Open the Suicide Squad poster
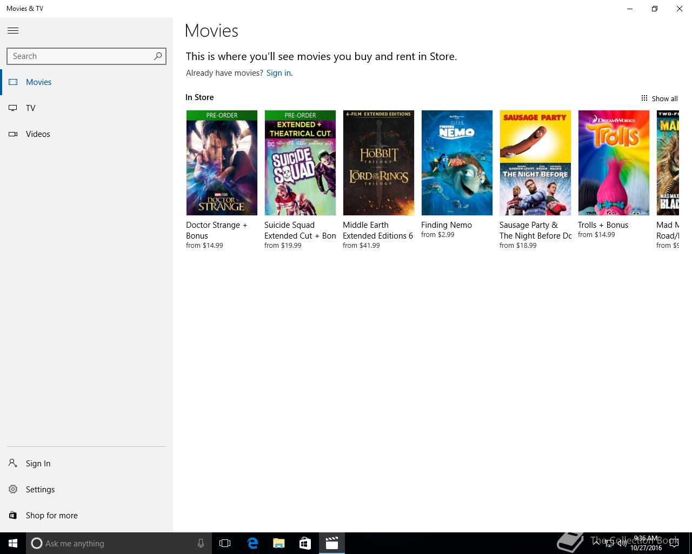Image resolution: width=692 pixels, height=554 pixels. (x=300, y=163)
